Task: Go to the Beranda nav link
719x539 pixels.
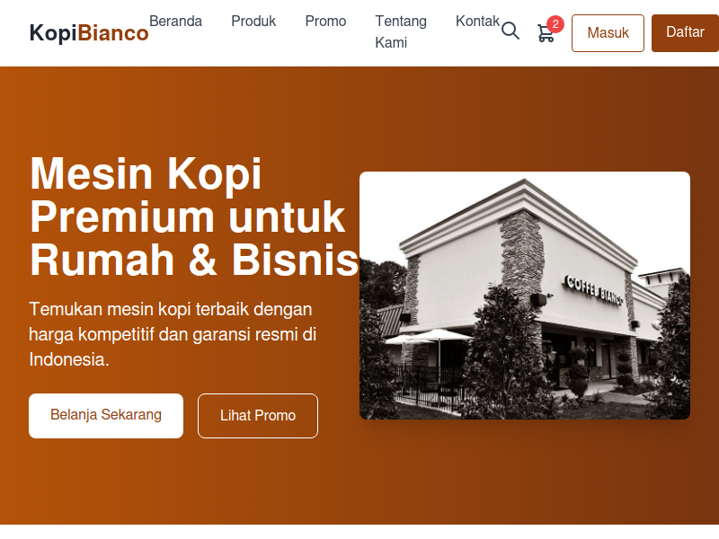Action: coord(175,21)
